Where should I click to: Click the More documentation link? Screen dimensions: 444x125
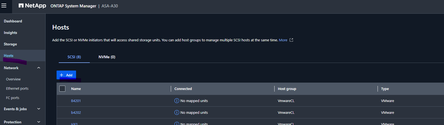click(283, 40)
